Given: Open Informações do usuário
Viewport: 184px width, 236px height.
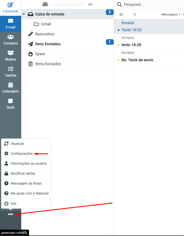Looking at the screenshot, I should pos(26,163).
